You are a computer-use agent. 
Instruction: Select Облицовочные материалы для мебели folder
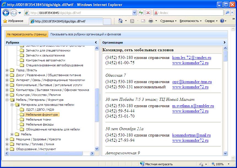53,129
